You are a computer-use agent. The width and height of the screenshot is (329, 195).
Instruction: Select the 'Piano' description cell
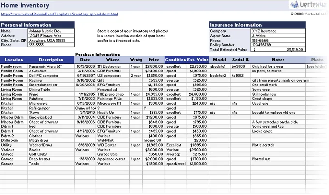click(x=51, y=94)
